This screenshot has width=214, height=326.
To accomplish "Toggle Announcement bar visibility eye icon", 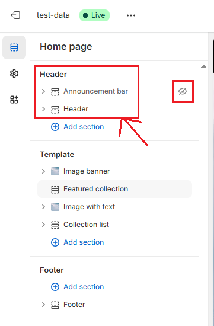I will [183, 91].
